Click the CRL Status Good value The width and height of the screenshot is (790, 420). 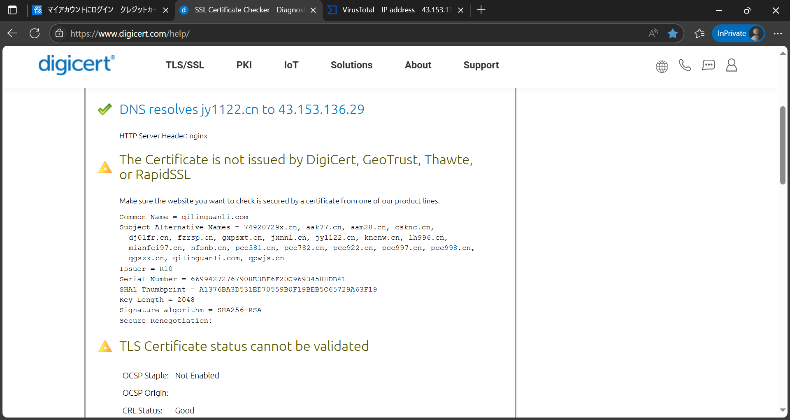(185, 411)
